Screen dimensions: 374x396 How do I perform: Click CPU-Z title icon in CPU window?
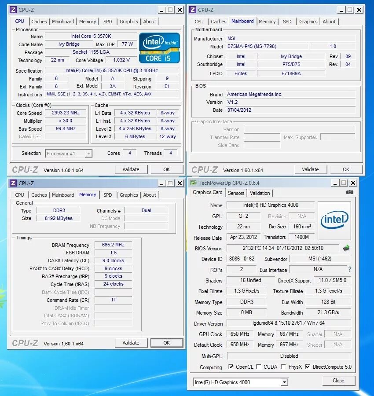tap(13, 10)
